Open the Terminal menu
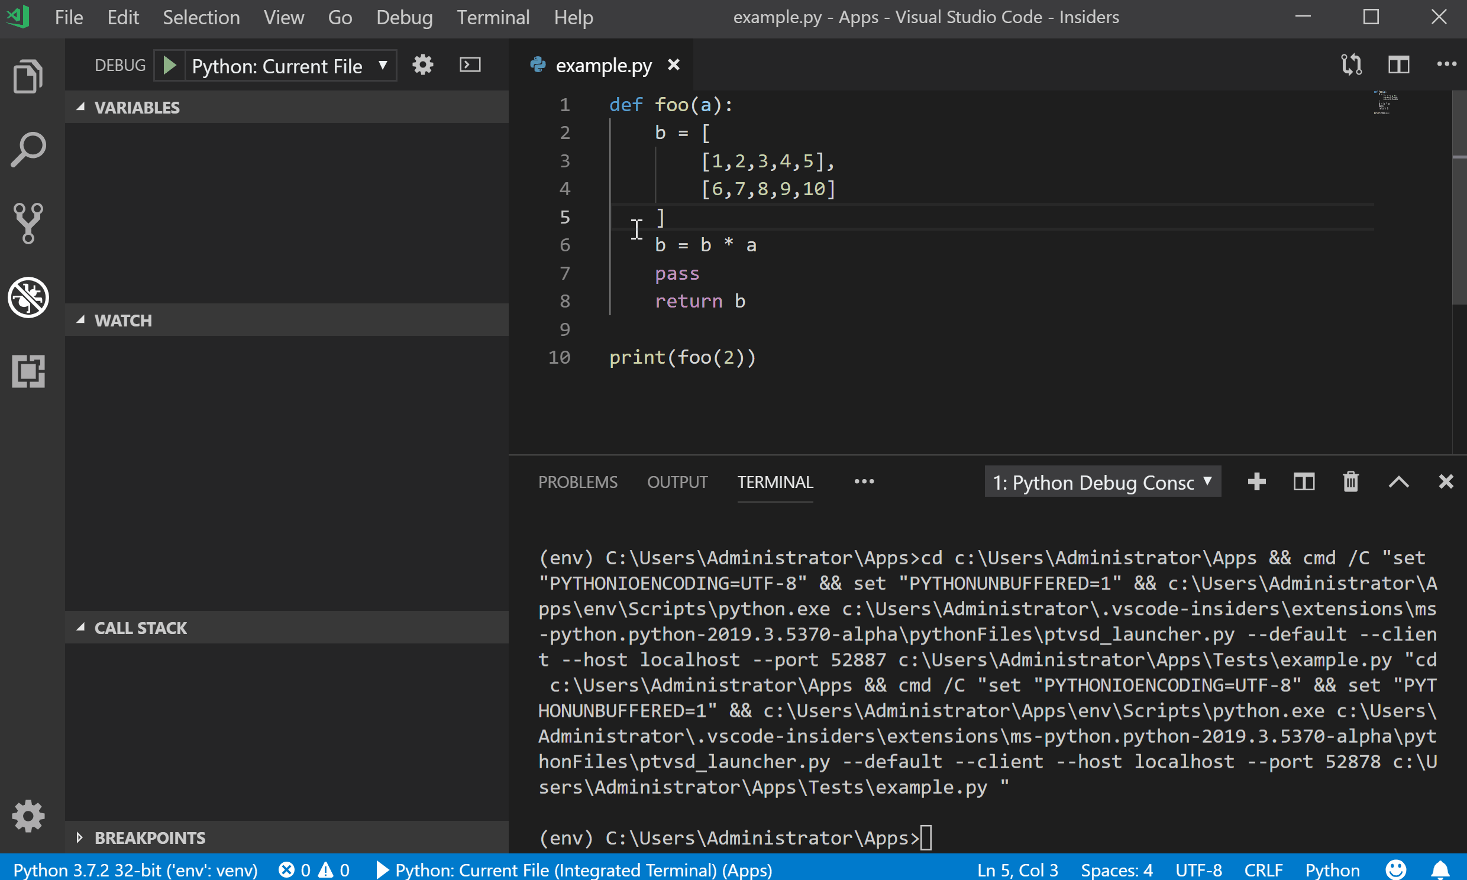The image size is (1467, 880). [493, 17]
